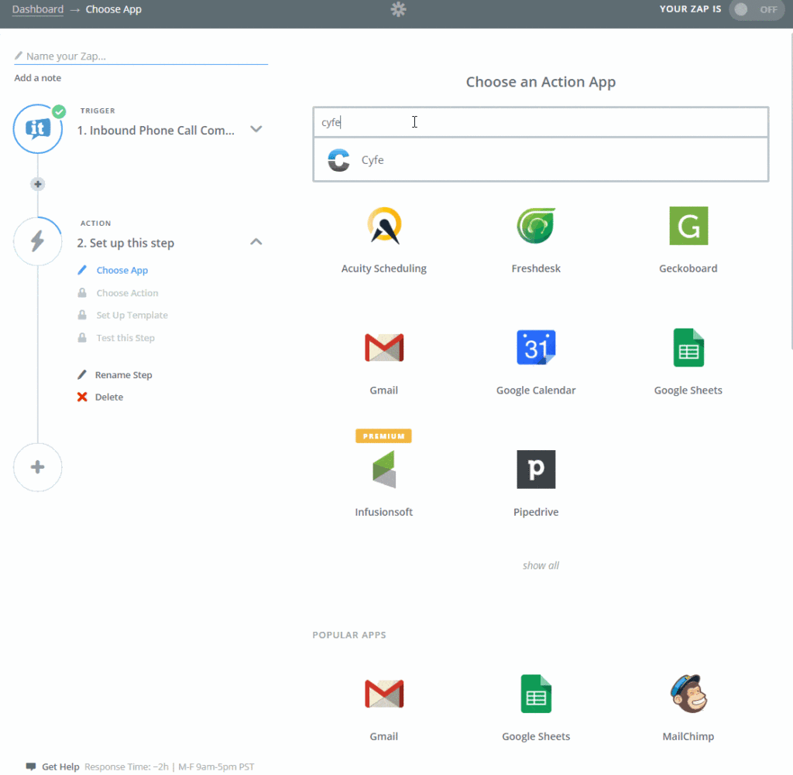
Task: Choose the Google Calendar app icon
Action: point(536,347)
